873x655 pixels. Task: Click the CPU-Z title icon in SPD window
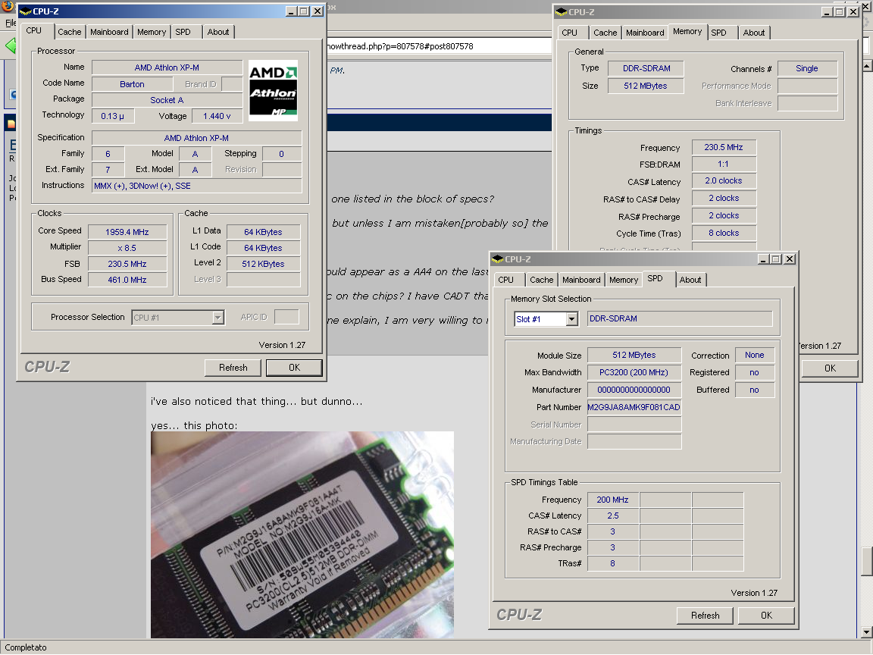pyautogui.click(x=498, y=259)
